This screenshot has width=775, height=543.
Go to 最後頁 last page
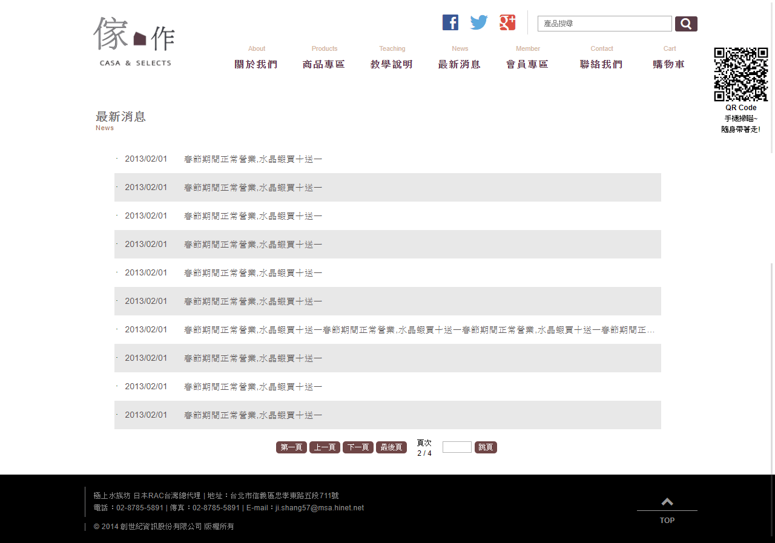click(391, 447)
